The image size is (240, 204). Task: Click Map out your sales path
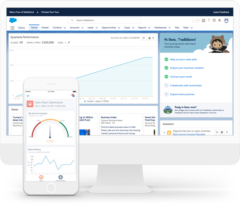[183, 59]
